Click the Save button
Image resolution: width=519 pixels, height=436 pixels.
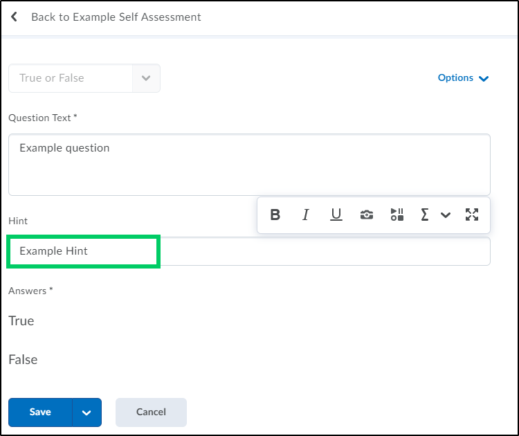[x=40, y=412]
